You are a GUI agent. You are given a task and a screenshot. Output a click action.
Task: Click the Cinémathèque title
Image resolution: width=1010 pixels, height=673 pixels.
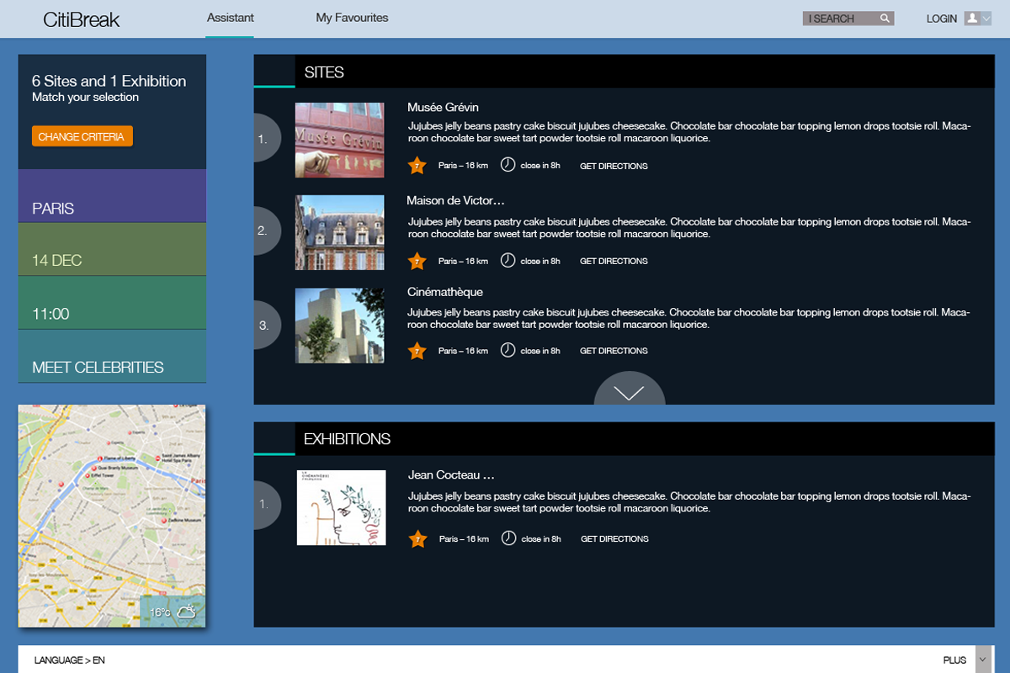pyautogui.click(x=445, y=292)
